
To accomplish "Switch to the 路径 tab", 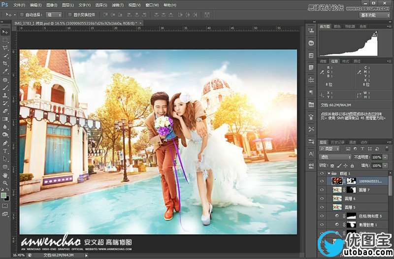I will 357,61.
